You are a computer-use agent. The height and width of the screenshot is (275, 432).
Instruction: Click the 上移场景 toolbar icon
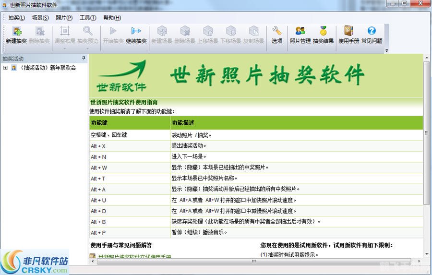point(208,31)
